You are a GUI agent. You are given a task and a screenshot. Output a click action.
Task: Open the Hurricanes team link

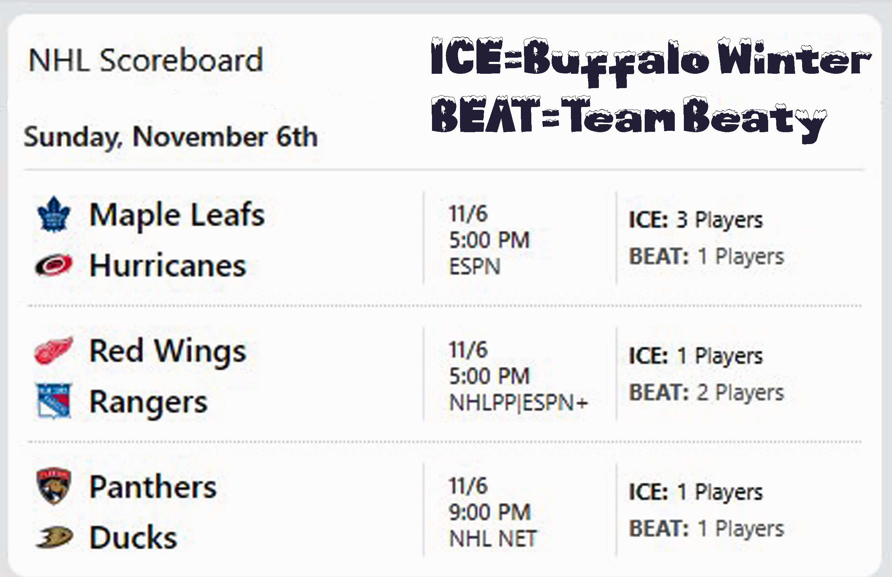(x=168, y=265)
